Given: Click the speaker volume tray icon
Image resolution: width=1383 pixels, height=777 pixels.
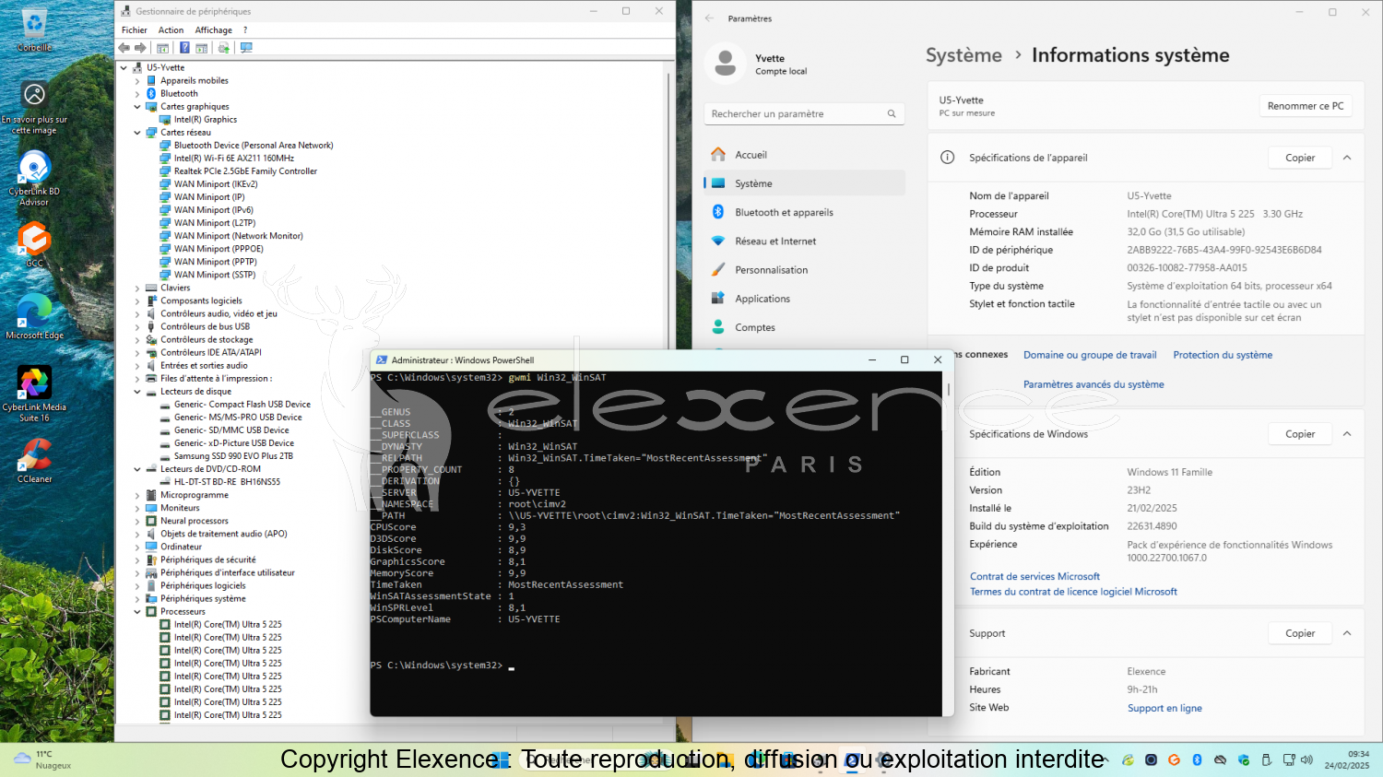Looking at the screenshot, I should [1306, 759].
